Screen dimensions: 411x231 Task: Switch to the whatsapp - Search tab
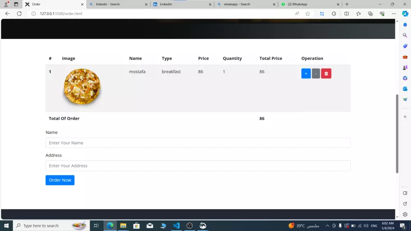click(x=246, y=4)
